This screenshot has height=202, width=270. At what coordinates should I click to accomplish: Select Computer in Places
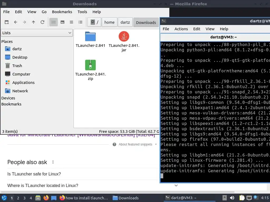pos(18,74)
